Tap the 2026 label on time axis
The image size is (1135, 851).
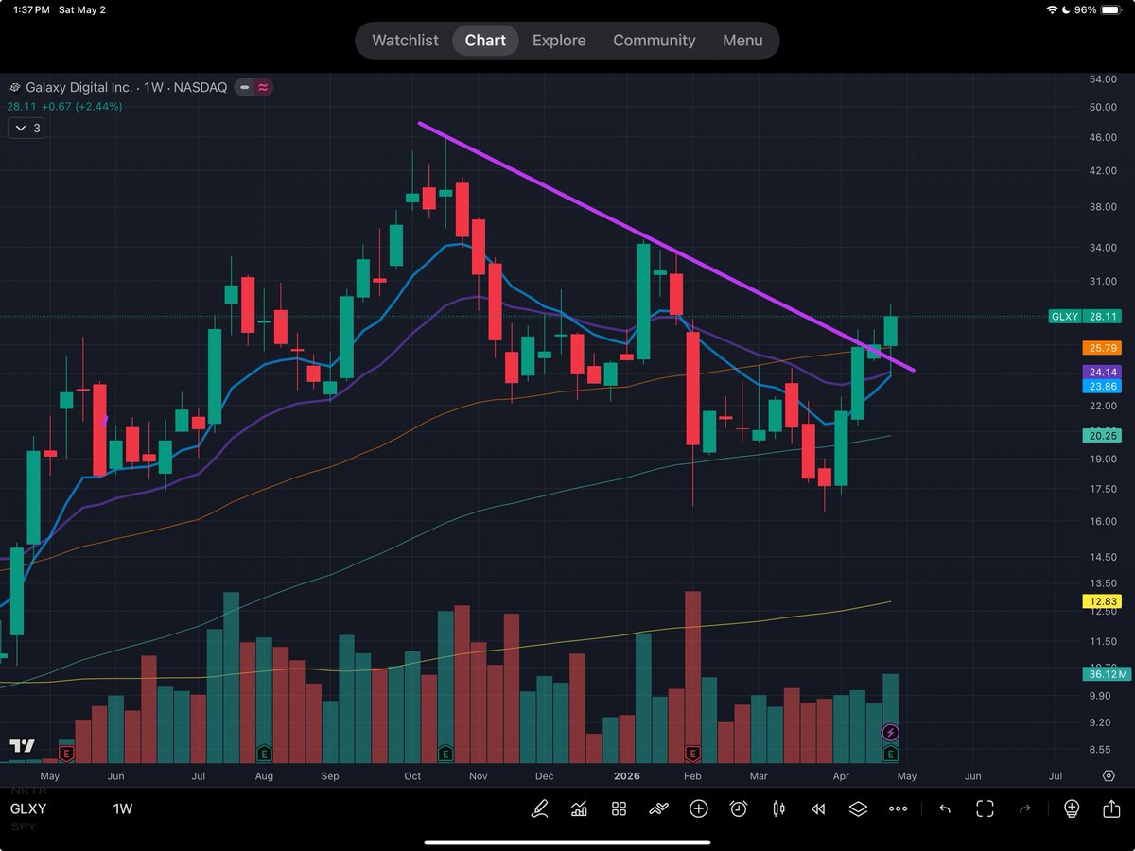click(626, 775)
